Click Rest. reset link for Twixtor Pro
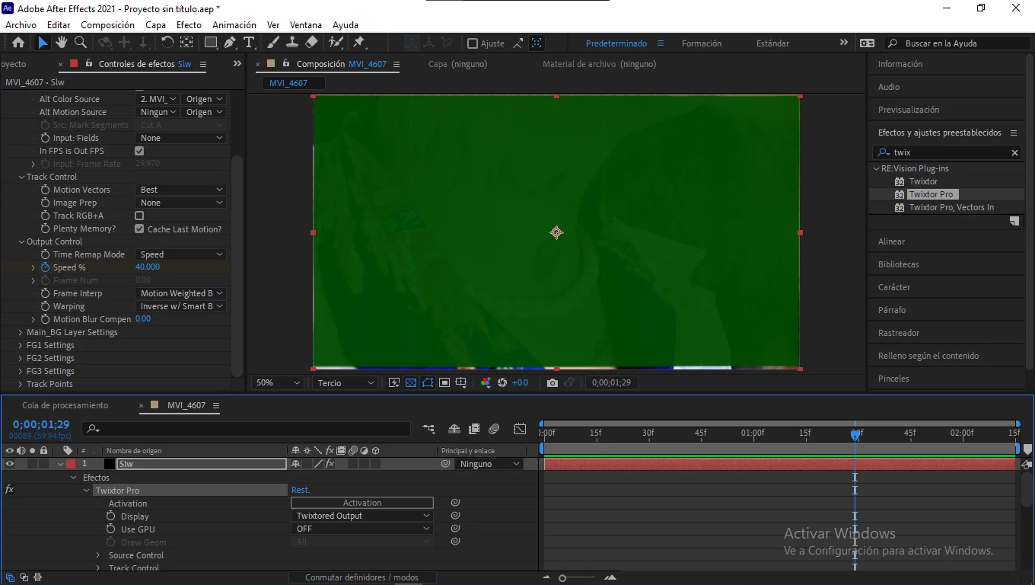The width and height of the screenshot is (1035, 585). coord(301,490)
